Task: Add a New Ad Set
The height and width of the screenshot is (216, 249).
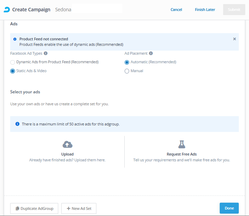Action: point(79,208)
